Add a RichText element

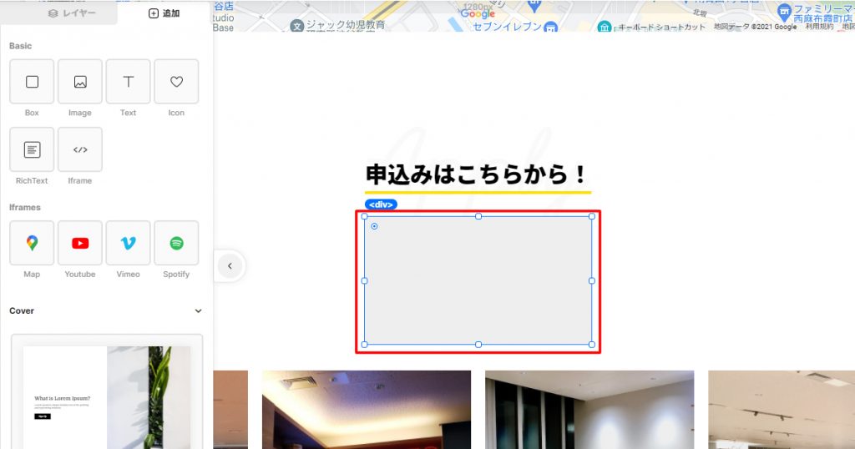click(x=32, y=149)
